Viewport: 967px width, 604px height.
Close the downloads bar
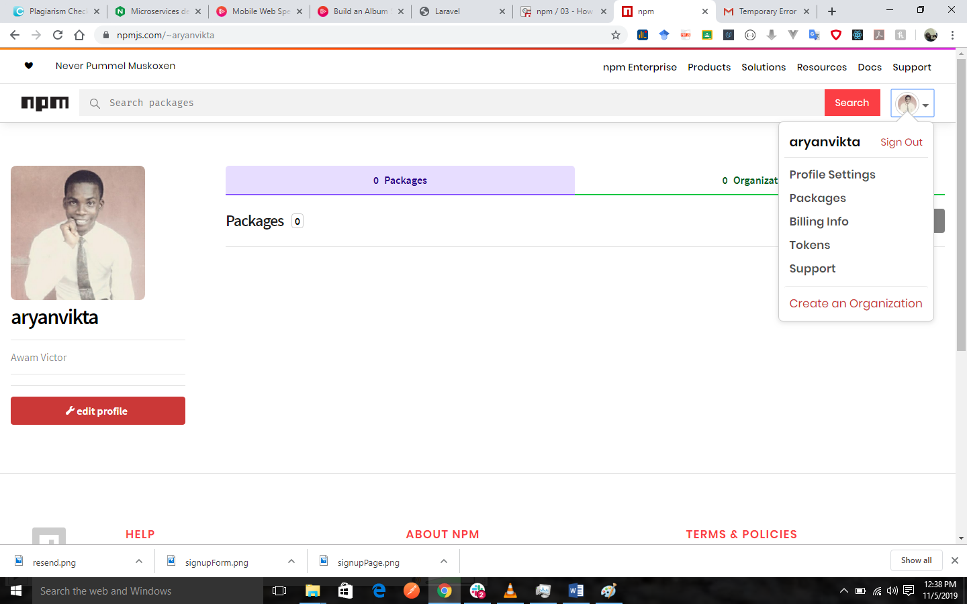(954, 560)
